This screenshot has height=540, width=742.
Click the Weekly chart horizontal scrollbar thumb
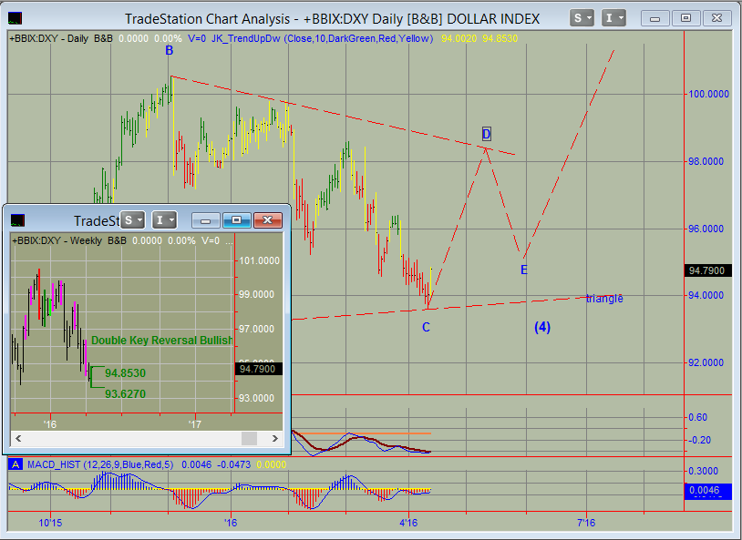(x=250, y=438)
